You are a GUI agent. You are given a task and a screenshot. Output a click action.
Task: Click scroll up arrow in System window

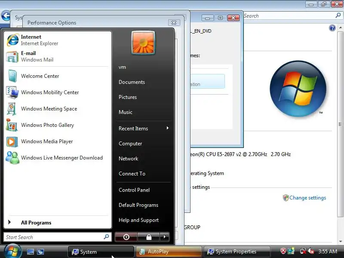click(x=340, y=28)
